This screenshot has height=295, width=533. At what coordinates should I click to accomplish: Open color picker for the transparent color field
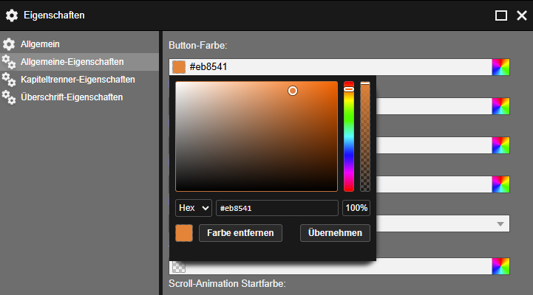click(x=500, y=266)
